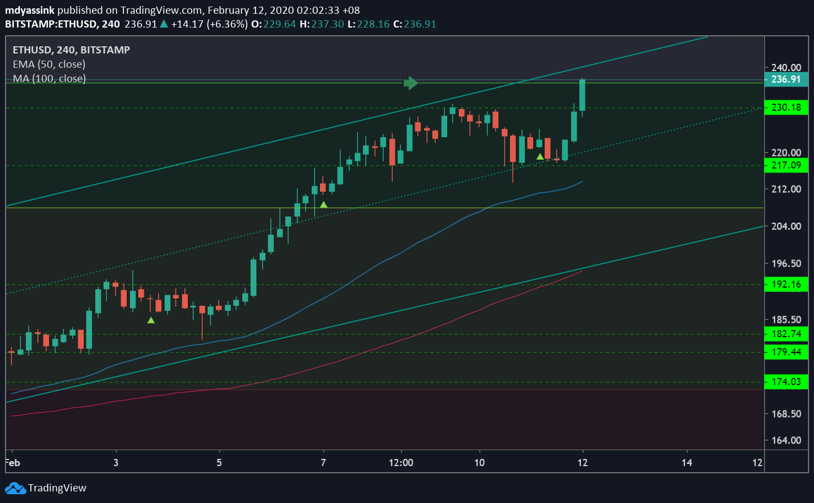
Task: Click the 182.74 green level label
Action: [786, 334]
